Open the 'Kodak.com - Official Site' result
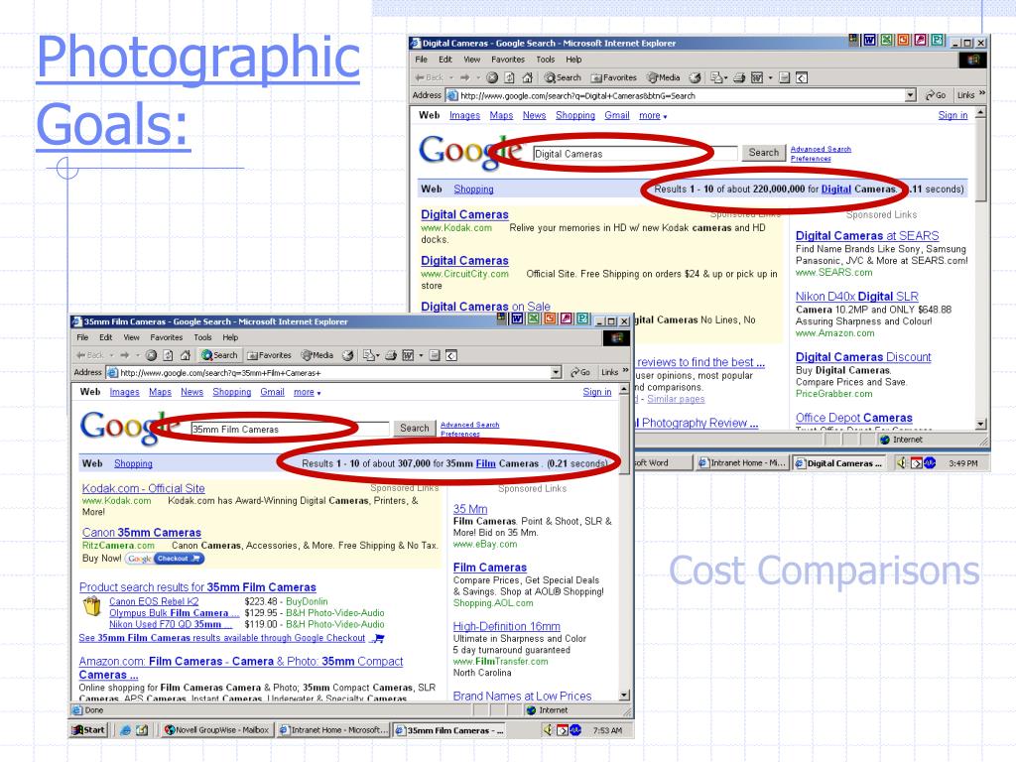1016x762 pixels. pos(143,488)
